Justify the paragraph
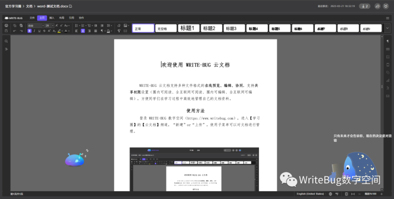This screenshot has height=199, width=394. point(95,31)
